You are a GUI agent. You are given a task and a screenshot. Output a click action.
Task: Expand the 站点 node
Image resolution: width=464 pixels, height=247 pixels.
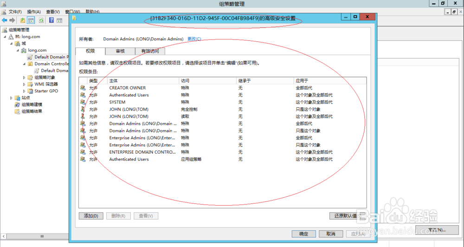11,98
